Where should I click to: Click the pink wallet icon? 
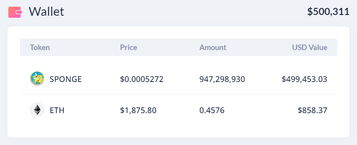point(15,12)
